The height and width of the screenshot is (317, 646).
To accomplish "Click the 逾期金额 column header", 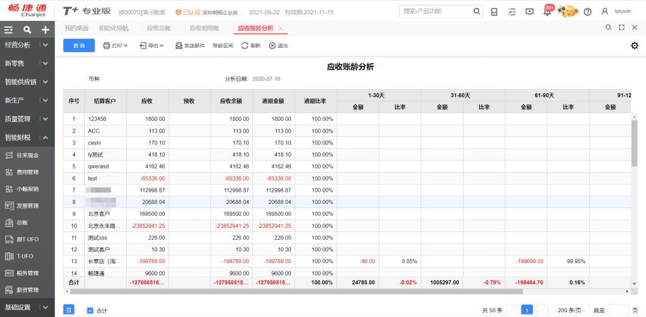I will (273, 100).
